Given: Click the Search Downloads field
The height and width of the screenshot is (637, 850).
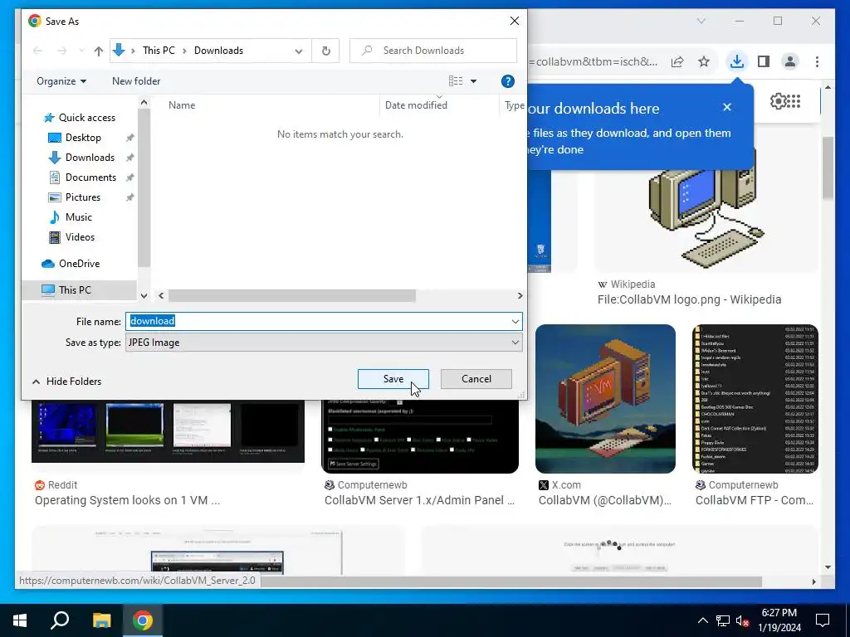Looking at the screenshot, I should (x=433, y=51).
